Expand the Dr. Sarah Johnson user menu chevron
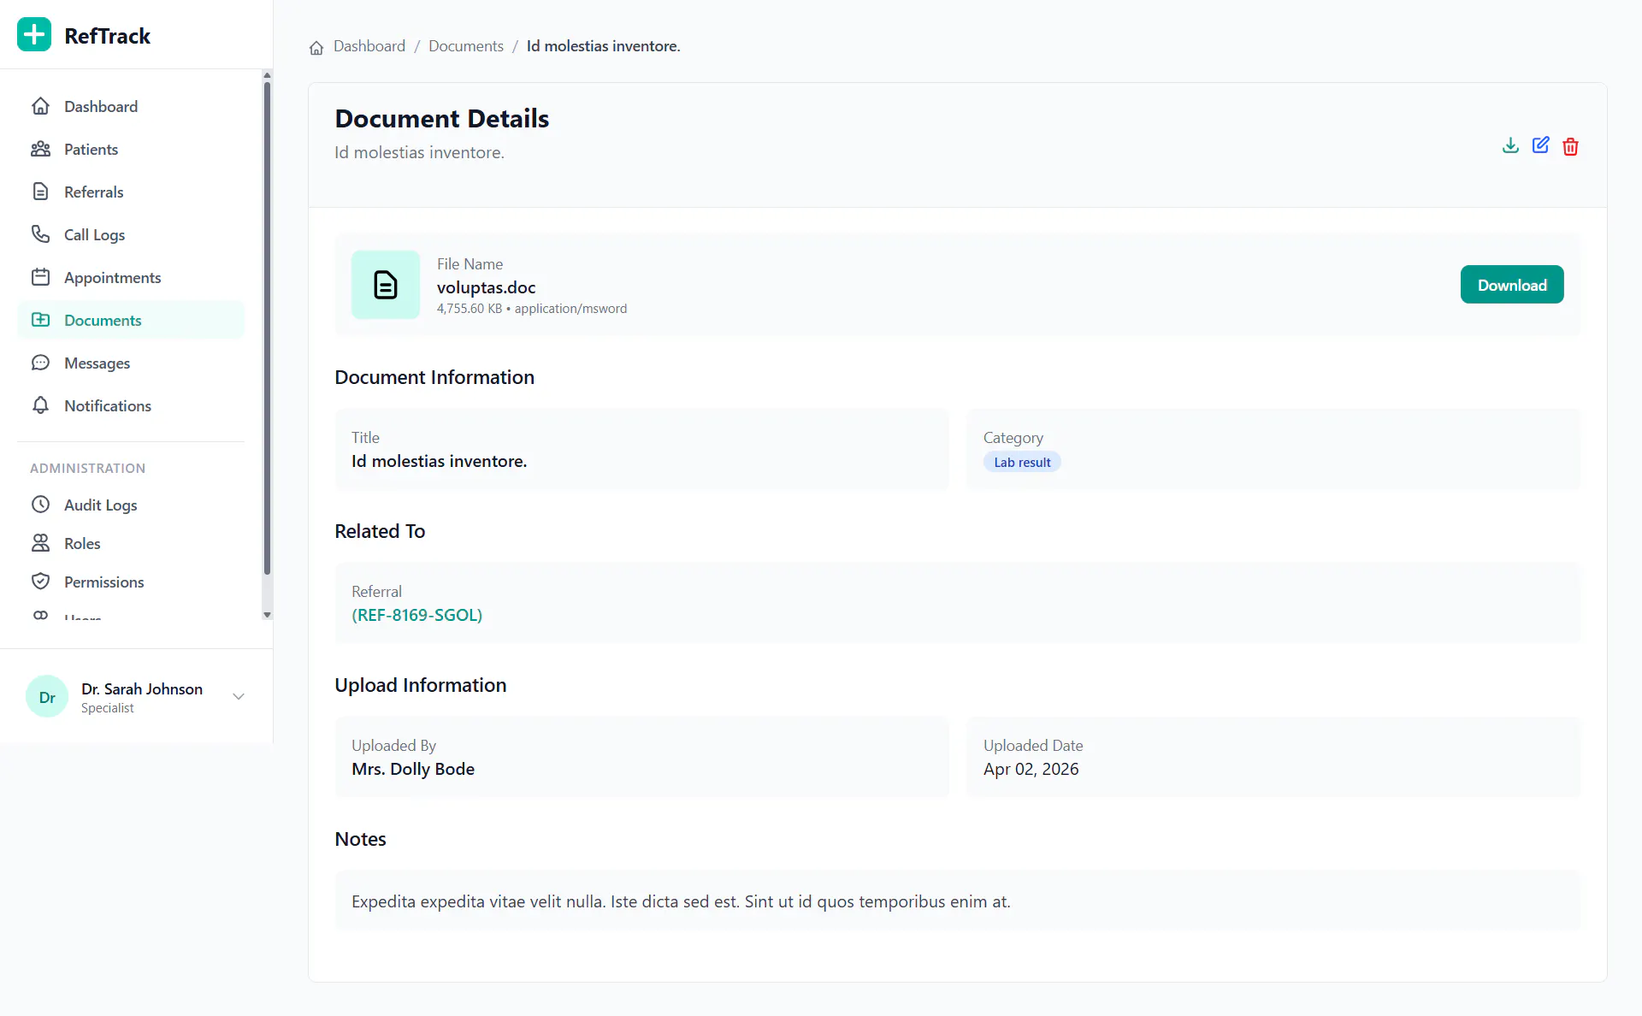Image resolution: width=1642 pixels, height=1016 pixels. [239, 696]
